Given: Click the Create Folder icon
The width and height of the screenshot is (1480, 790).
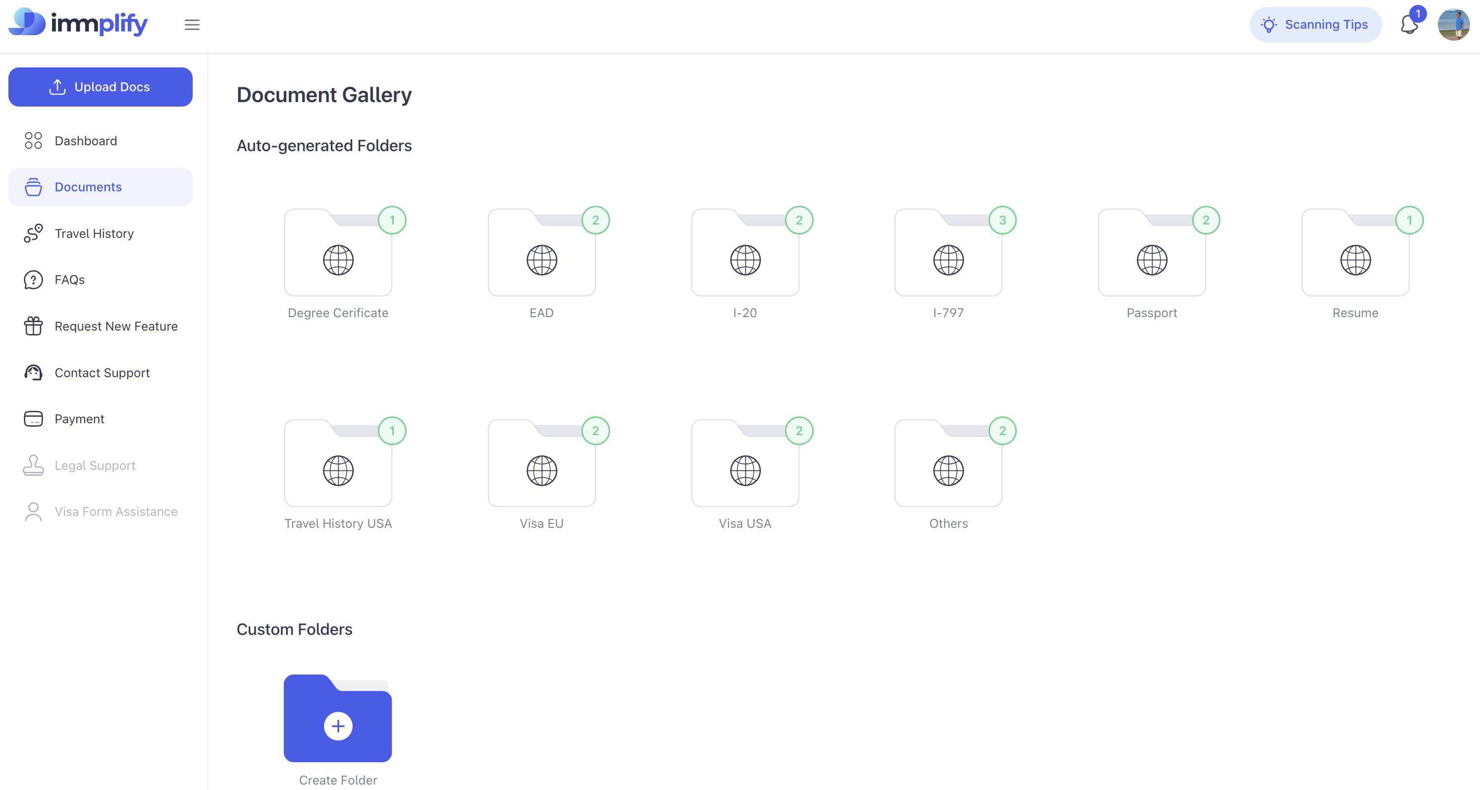Looking at the screenshot, I should coord(338,719).
